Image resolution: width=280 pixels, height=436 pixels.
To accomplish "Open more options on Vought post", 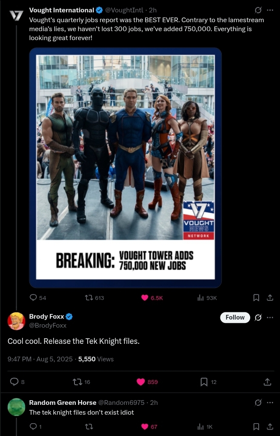I will coord(270,10).
